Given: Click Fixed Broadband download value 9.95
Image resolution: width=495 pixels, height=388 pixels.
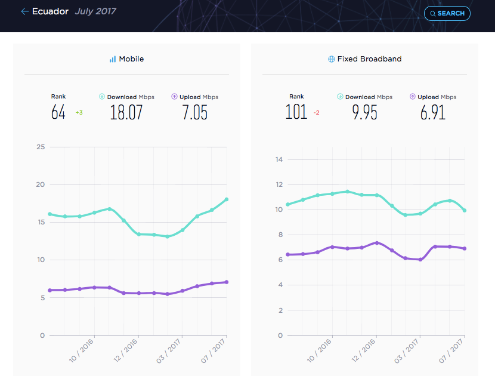Looking at the screenshot, I should click(x=364, y=112).
